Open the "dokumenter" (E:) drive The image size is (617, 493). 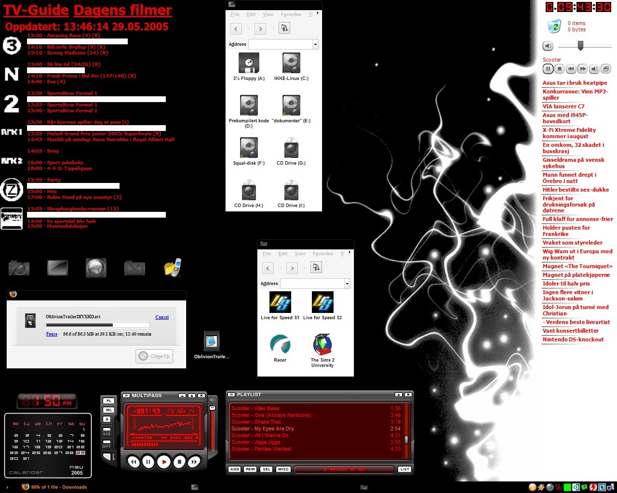291,109
